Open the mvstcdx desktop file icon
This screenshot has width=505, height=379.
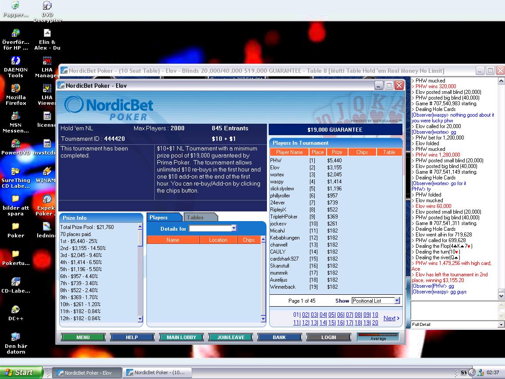pos(45,147)
